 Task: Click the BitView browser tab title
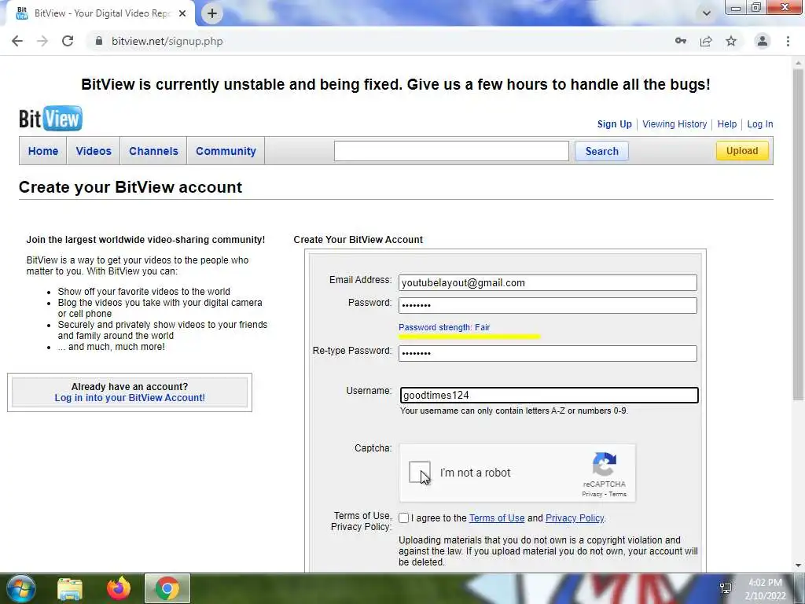click(x=101, y=13)
